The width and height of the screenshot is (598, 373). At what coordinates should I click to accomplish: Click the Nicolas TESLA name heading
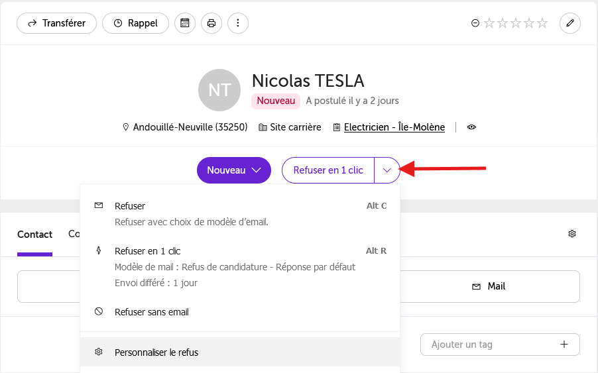(x=308, y=81)
